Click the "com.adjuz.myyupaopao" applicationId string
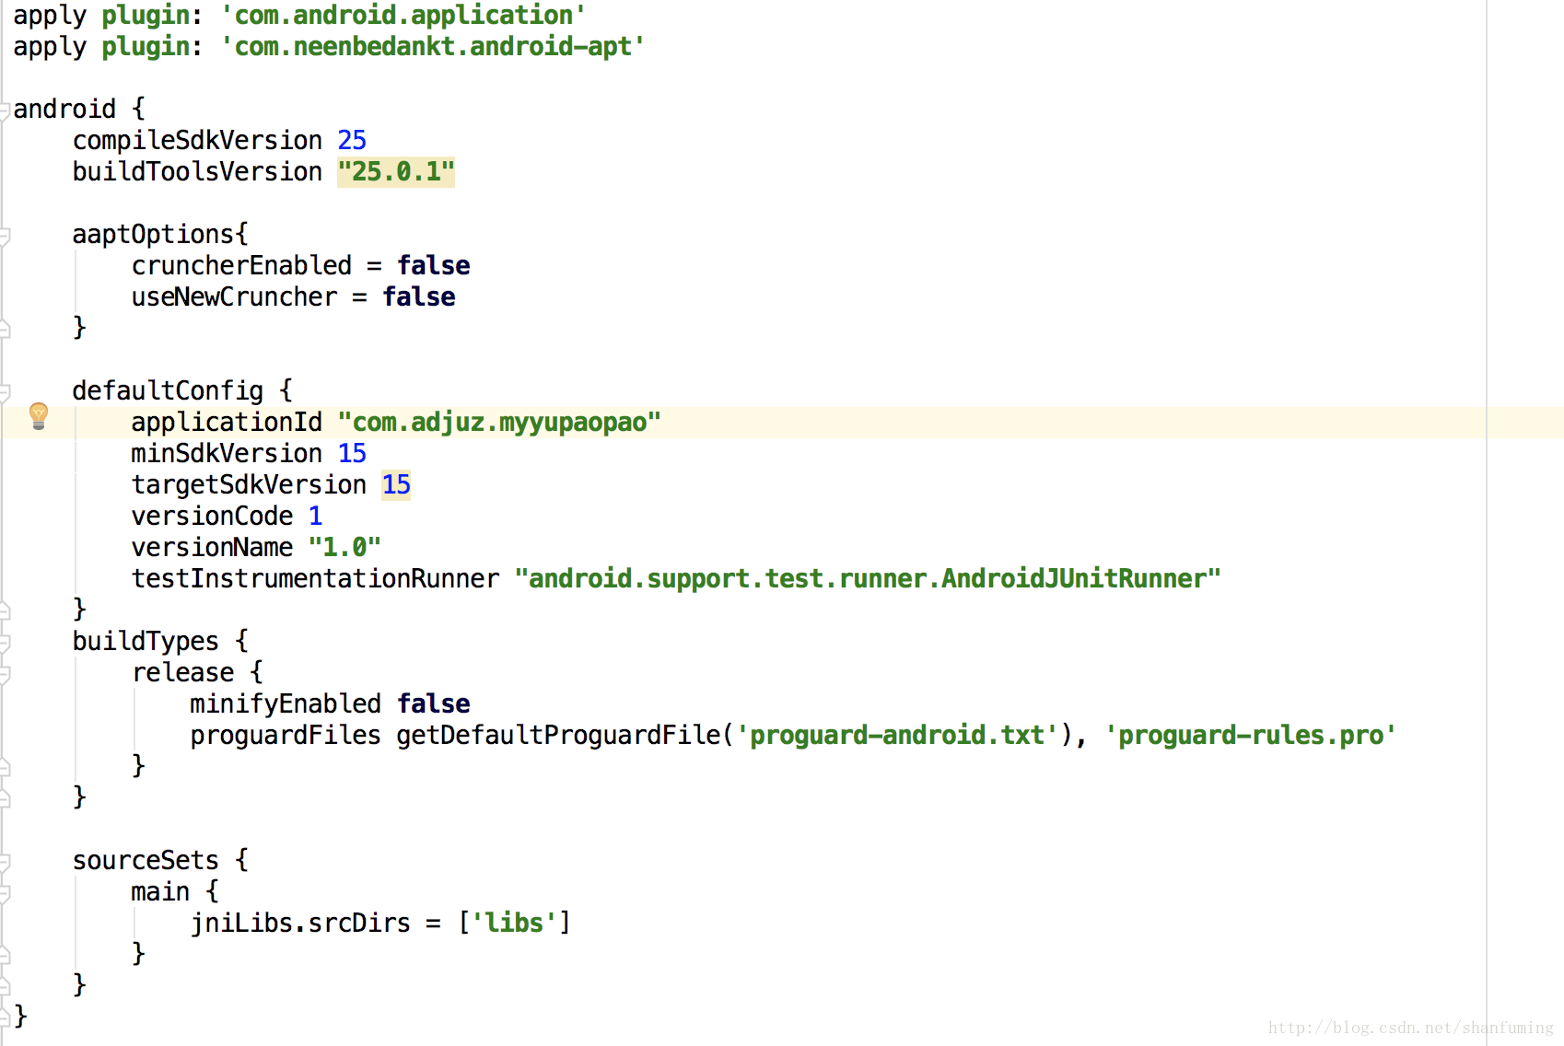 pos(499,423)
